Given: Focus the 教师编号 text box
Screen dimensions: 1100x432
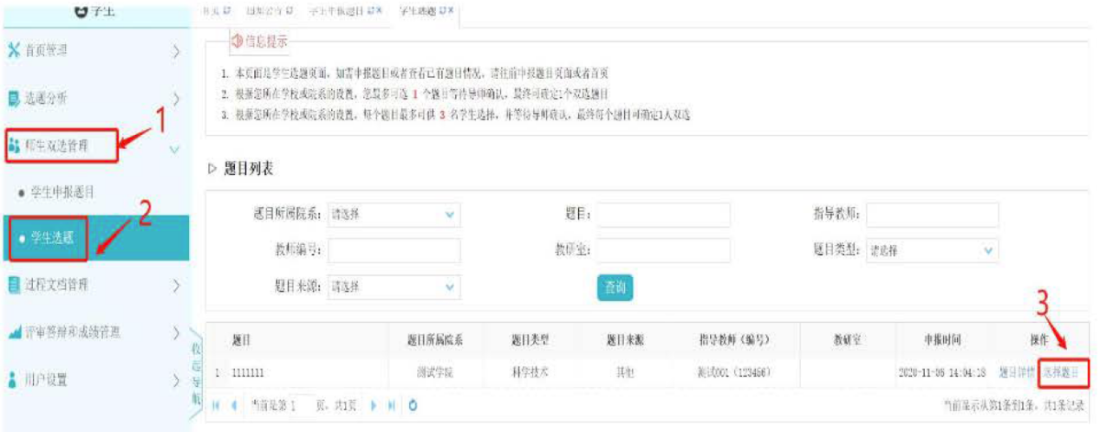Looking at the screenshot, I should [x=394, y=251].
